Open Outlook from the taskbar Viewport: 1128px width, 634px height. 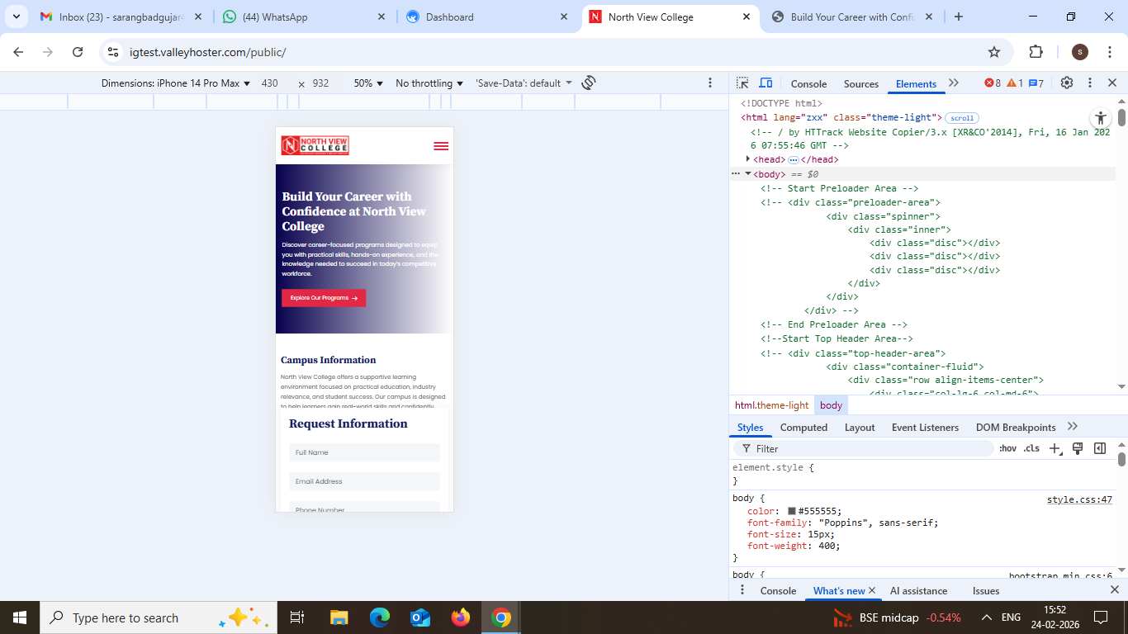coord(420,617)
